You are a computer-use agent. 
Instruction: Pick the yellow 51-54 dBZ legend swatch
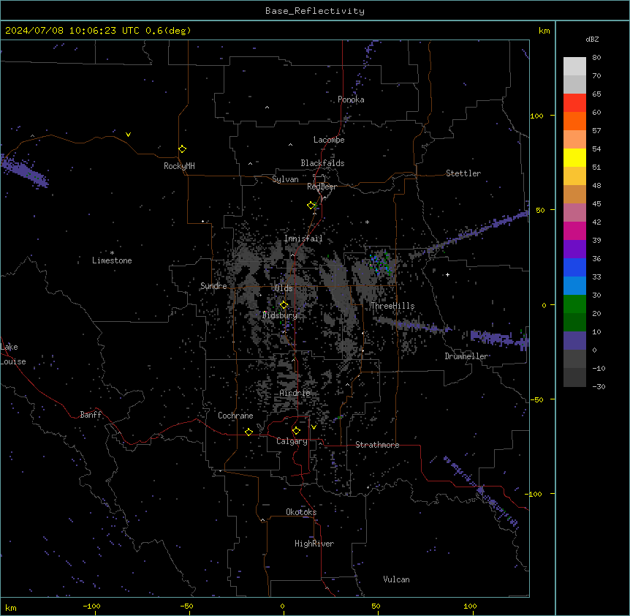[x=574, y=157]
